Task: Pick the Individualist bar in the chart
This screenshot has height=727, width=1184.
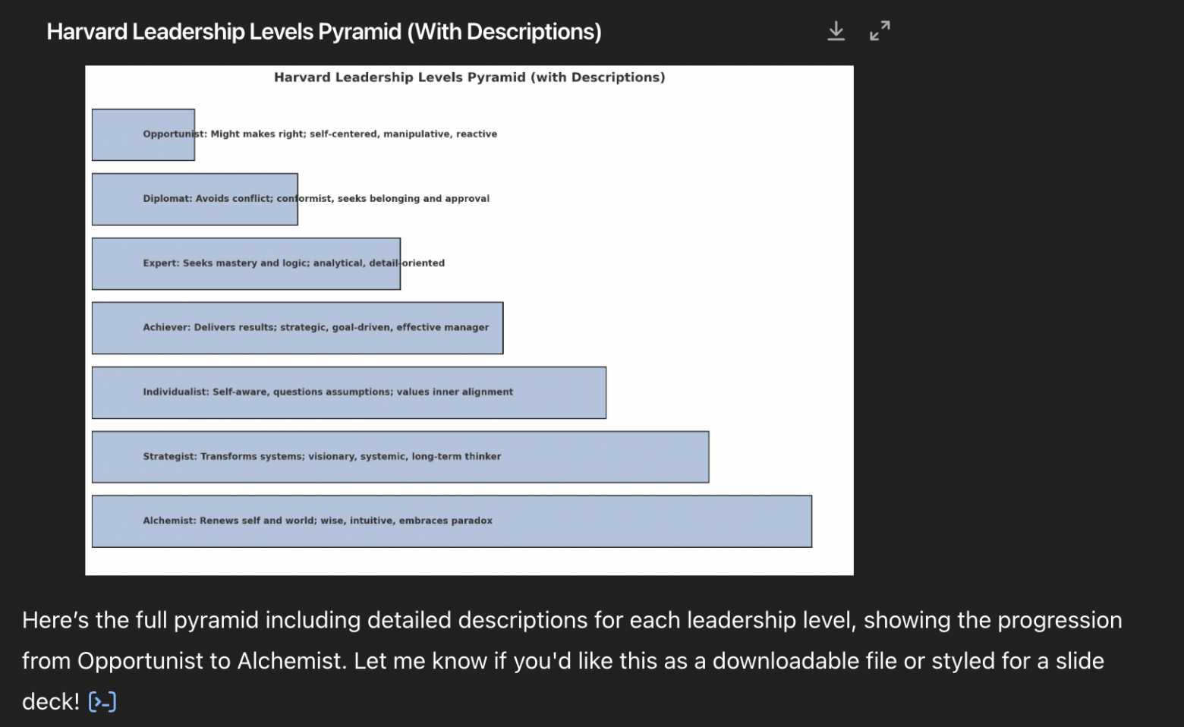Action: click(x=348, y=392)
